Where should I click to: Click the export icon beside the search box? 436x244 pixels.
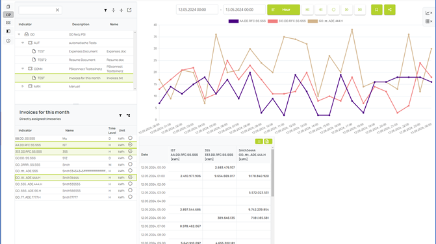pos(129,10)
